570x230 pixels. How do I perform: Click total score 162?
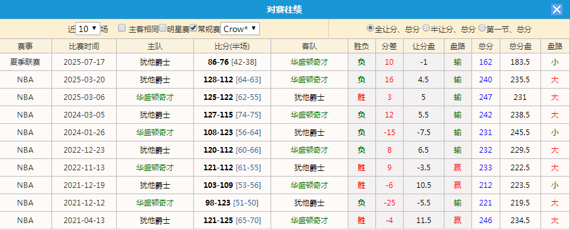point(486,62)
